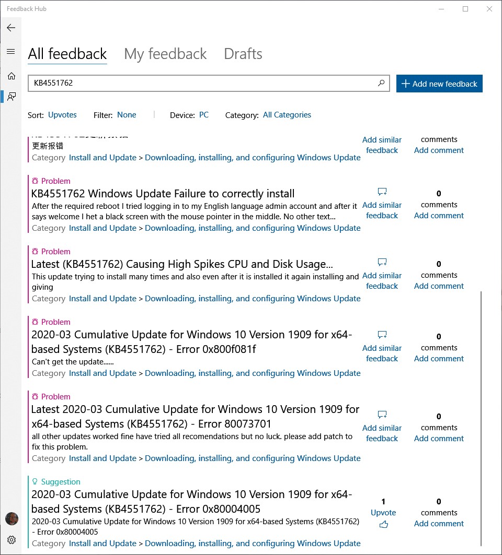The image size is (502, 555).
Task: Go to Home via sidebar icon
Action: point(11,76)
